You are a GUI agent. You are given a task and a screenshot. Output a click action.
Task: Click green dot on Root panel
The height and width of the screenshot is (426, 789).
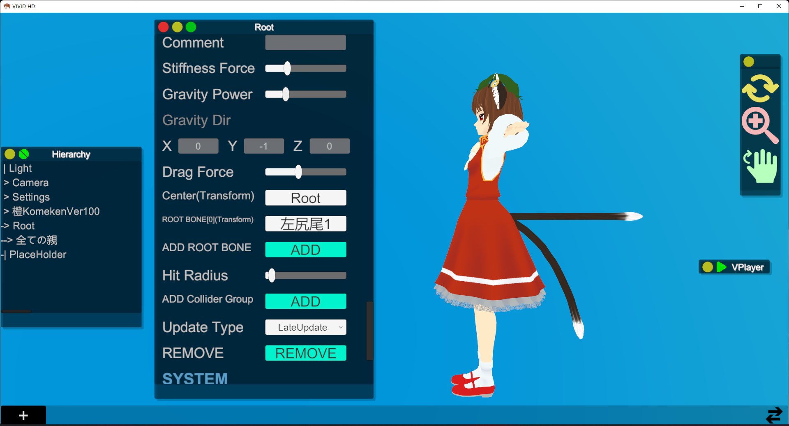coord(191,27)
